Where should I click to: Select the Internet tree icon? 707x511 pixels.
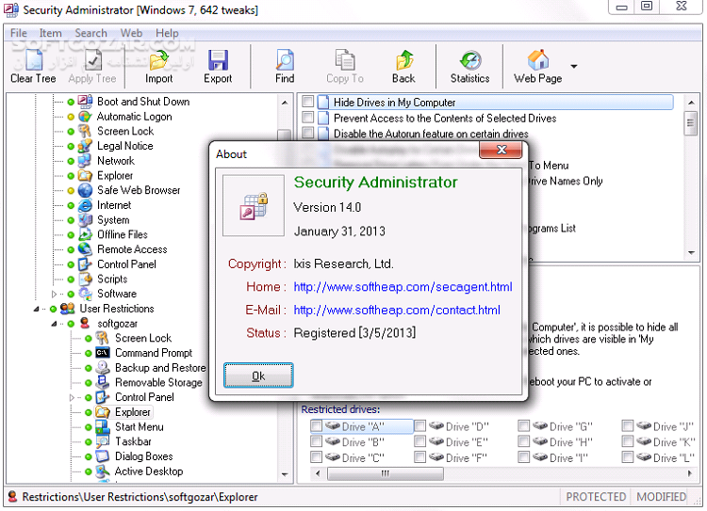(85, 205)
